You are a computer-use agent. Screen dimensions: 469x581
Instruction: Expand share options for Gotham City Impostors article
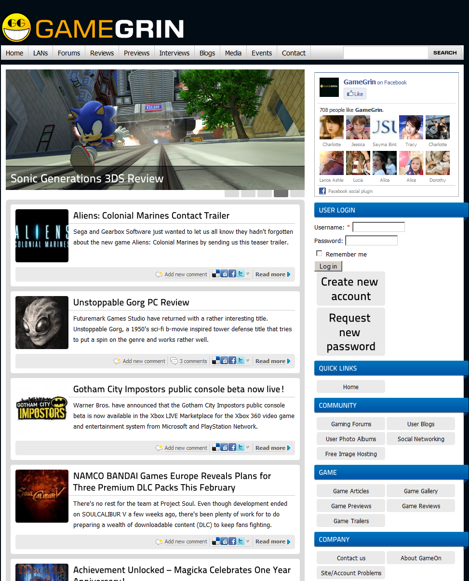248,447
